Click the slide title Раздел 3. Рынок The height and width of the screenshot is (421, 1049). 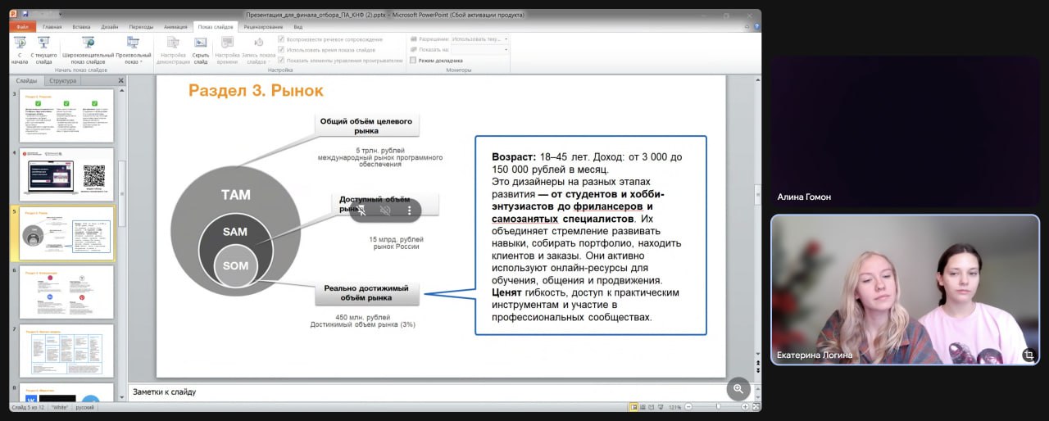point(256,91)
